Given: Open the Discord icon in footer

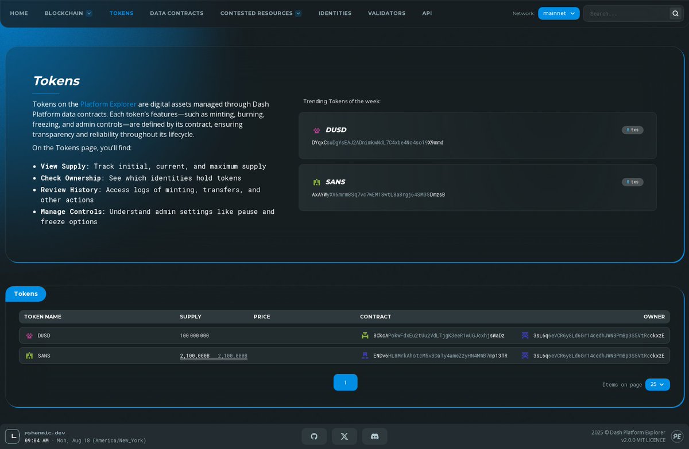Looking at the screenshot, I should tap(374, 436).
